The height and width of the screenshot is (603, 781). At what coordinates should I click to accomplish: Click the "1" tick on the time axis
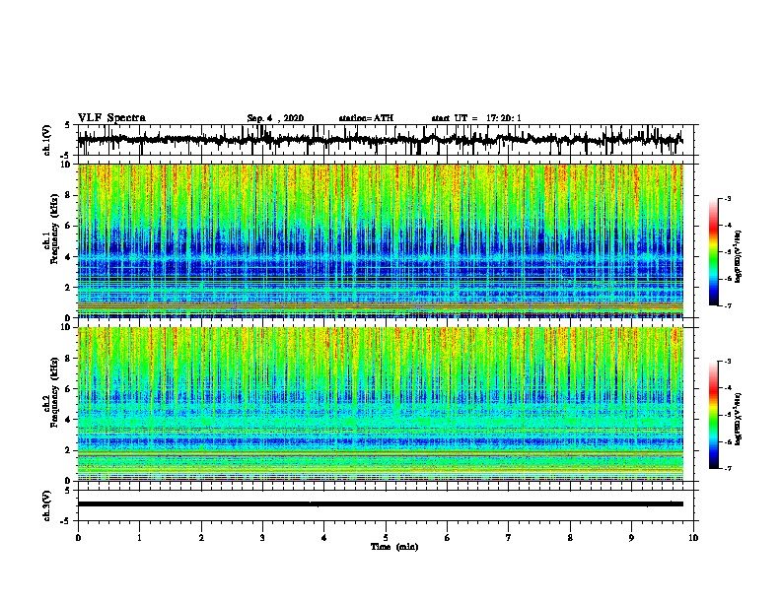pyautogui.click(x=139, y=538)
